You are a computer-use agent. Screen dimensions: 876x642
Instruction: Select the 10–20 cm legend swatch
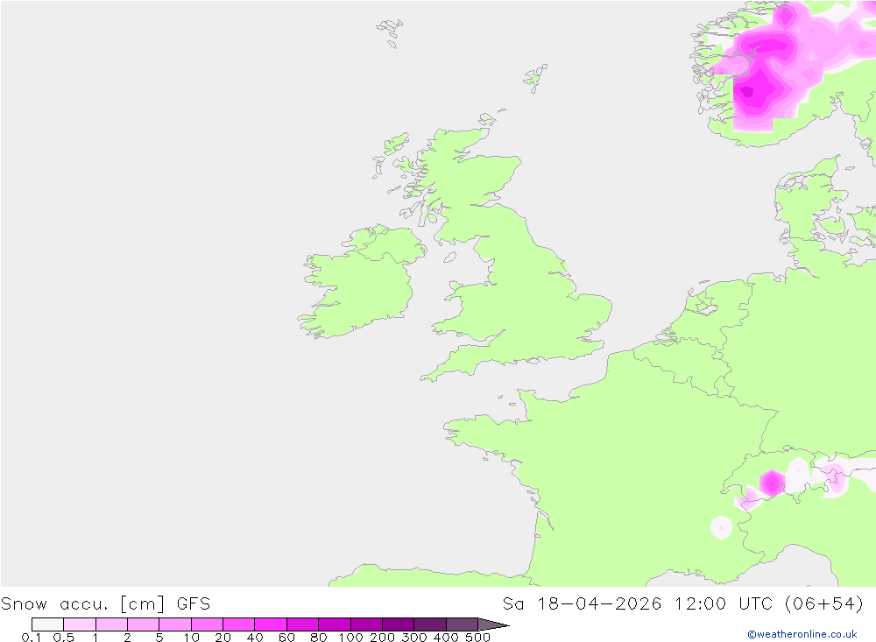(x=207, y=624)
